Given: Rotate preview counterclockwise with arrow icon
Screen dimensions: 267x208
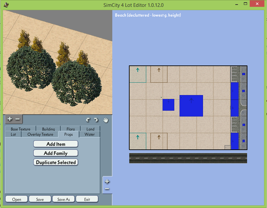Looking at the screenshot, I should pyautogui.click(x=96, y=120).
